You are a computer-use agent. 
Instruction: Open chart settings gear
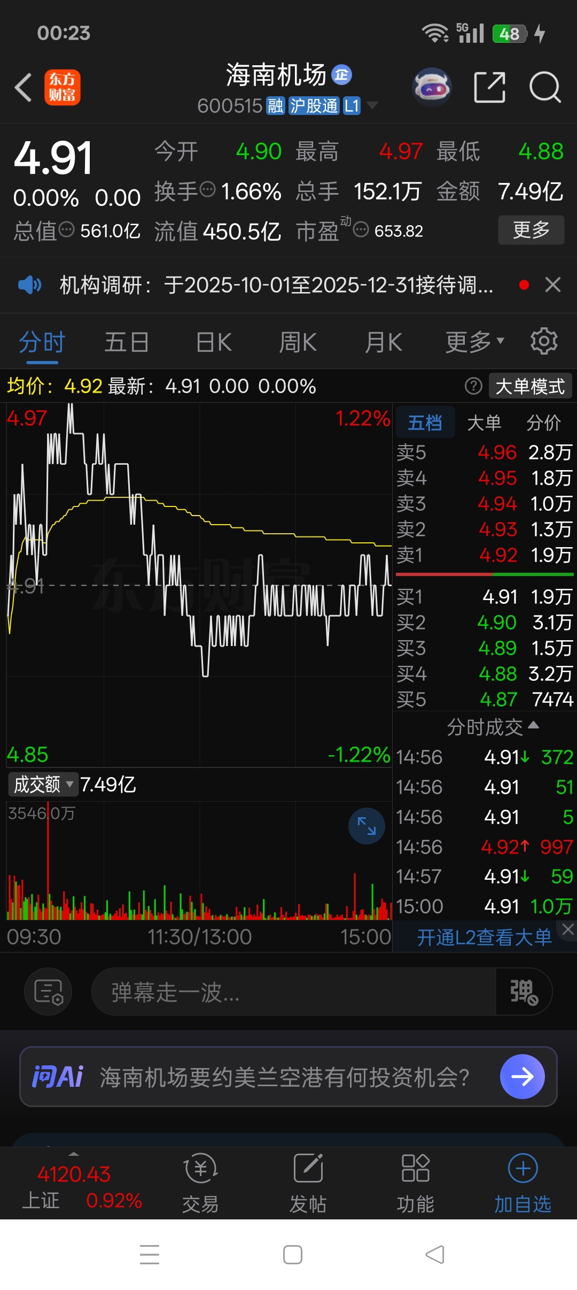pos(544,341)
